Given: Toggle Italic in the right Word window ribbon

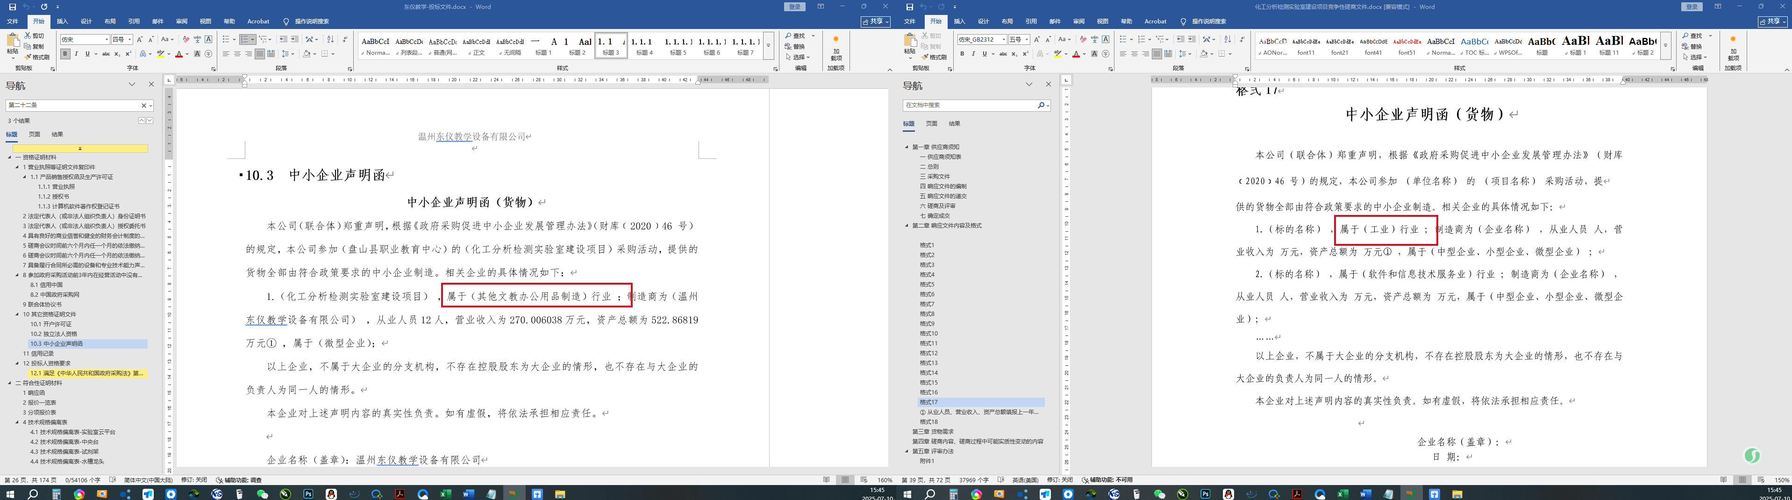Looking at the screenshot, I should click(x=973, y=54).
